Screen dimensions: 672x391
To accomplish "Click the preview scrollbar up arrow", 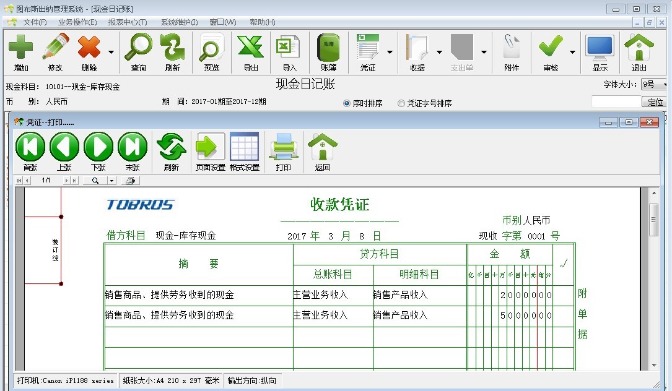I will point(654,193).
